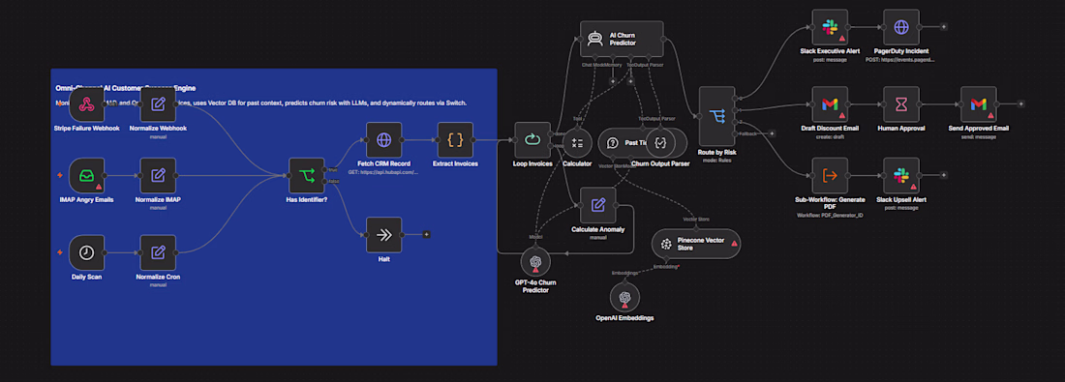Viewport: 1065px width, 382px height.
Task: Open the Normalize Webhook edit node
Action: click(158, 103)
